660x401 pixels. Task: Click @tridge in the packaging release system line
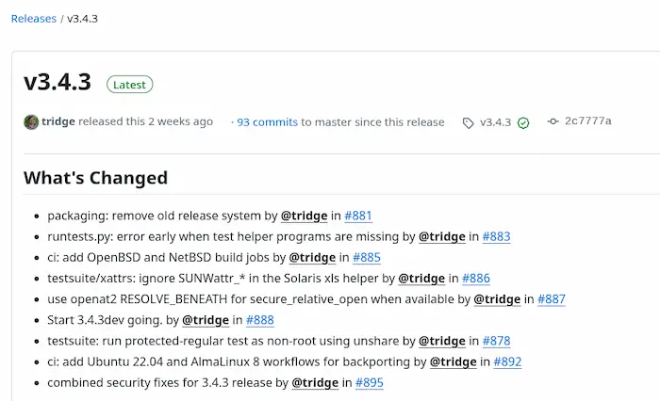pos(304,216)
